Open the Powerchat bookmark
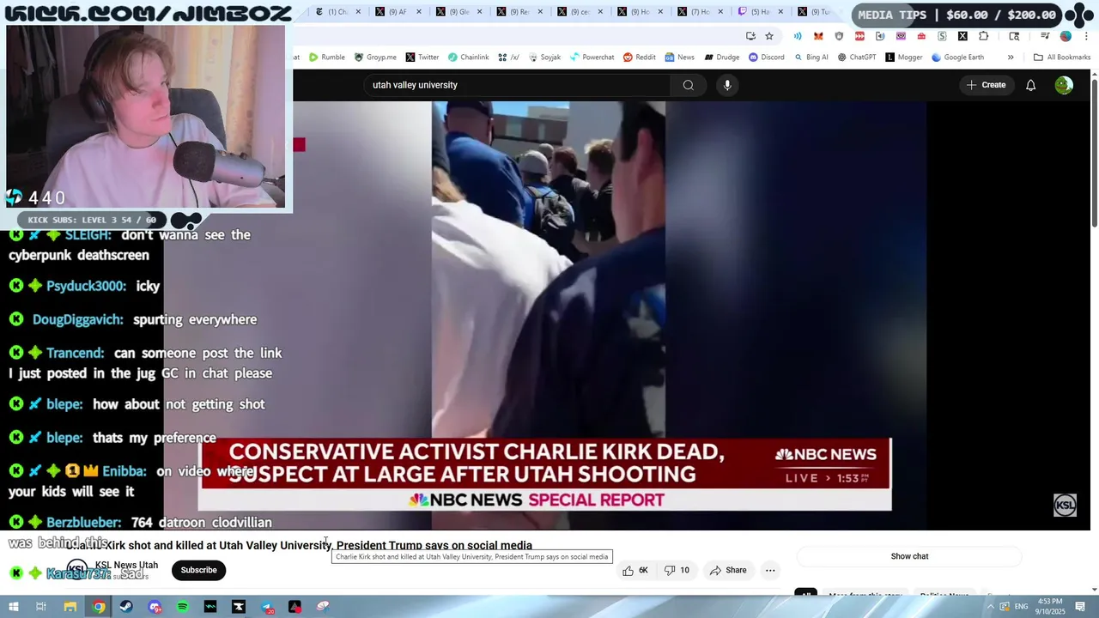Screen dimensions: 1099x618 coord(592,58)
